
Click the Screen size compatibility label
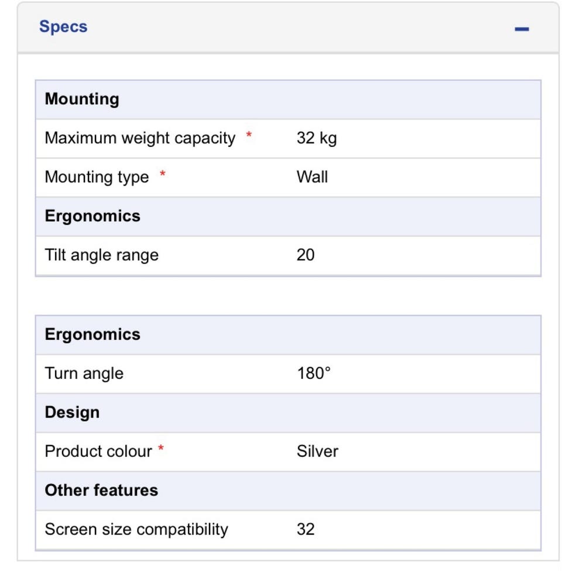(x=136, y=529)
